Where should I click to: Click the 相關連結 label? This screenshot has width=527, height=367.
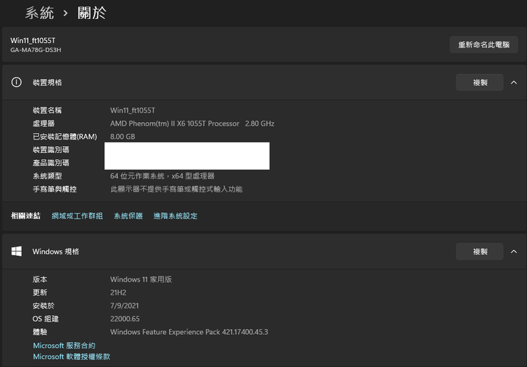[x=26, y=216]
